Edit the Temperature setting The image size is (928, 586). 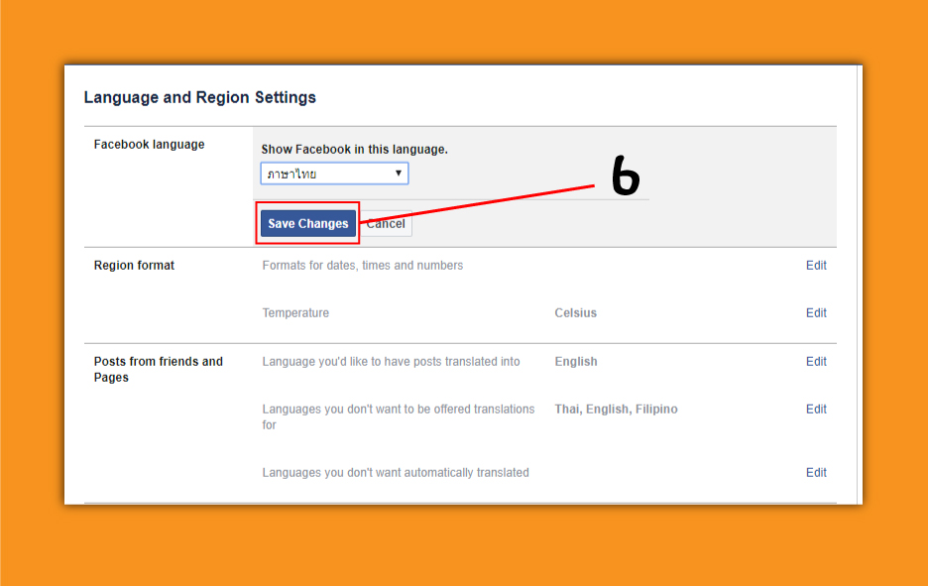[816, 312]
